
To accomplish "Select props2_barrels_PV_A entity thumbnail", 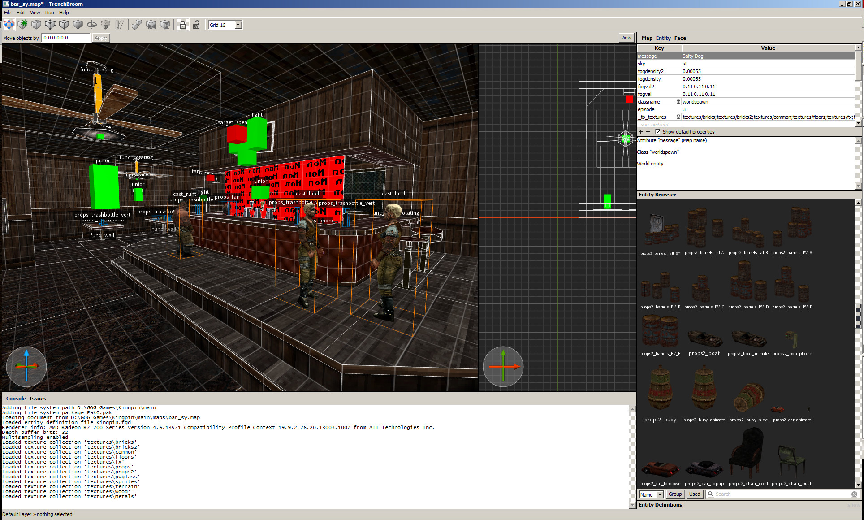I will (792, 228).
